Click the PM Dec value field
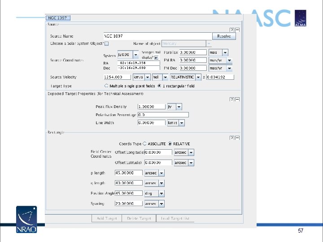323x242 pixels. [x=193, y=68]
